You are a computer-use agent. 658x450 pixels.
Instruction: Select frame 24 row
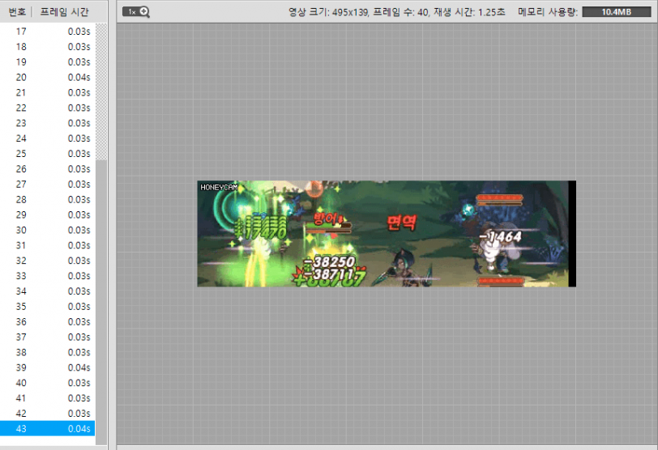pyautogui.click(x=48, y=138)
